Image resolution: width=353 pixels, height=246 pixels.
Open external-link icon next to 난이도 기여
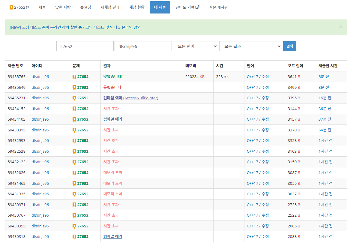point(197,7)
